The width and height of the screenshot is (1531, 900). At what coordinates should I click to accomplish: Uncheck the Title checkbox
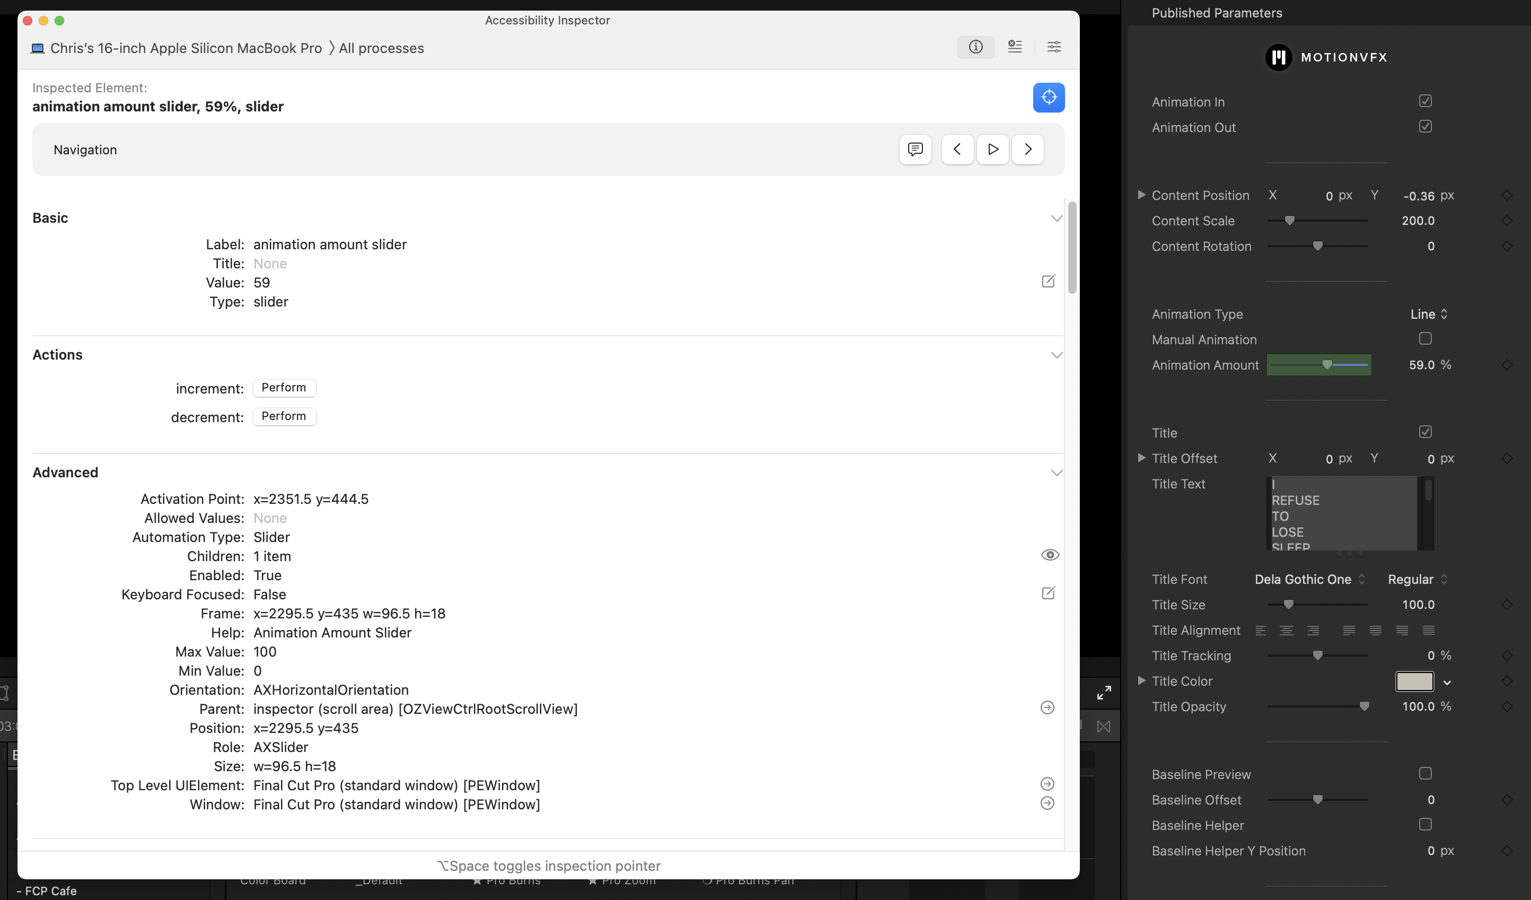[x=1426, y=432]
